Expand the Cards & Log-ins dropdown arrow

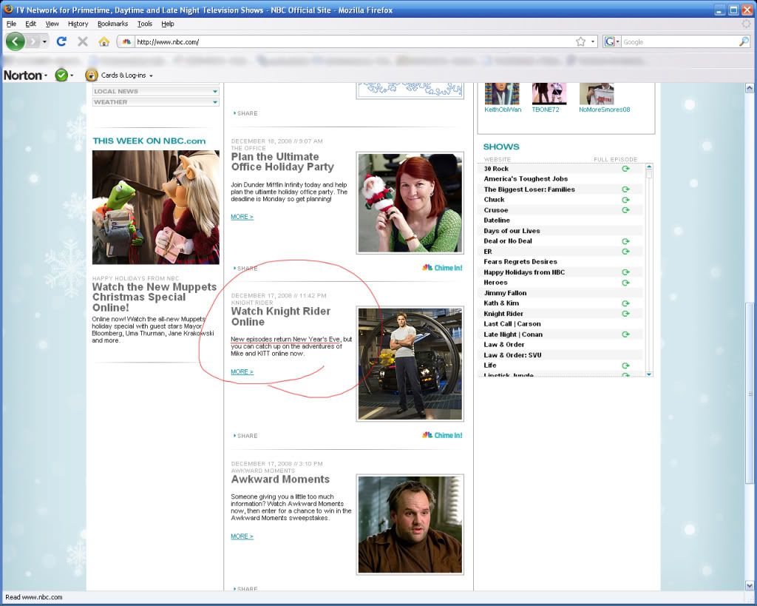(x=151, y=76)
